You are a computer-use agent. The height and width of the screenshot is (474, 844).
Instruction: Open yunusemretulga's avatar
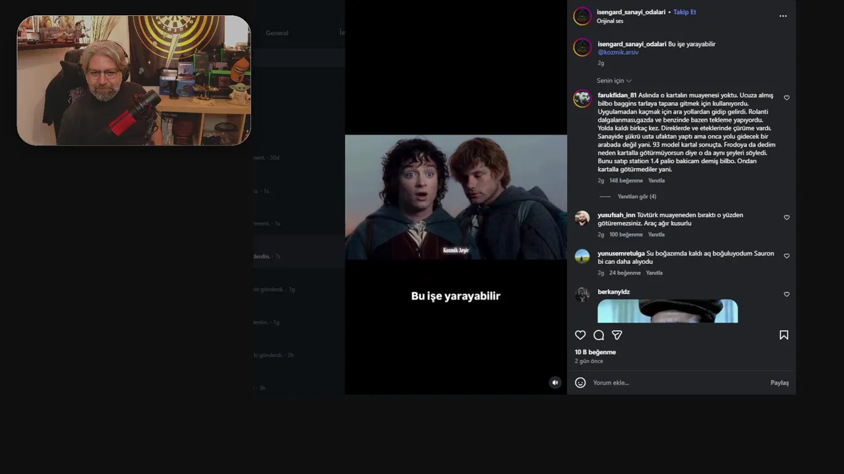click(x=582, y=257)
